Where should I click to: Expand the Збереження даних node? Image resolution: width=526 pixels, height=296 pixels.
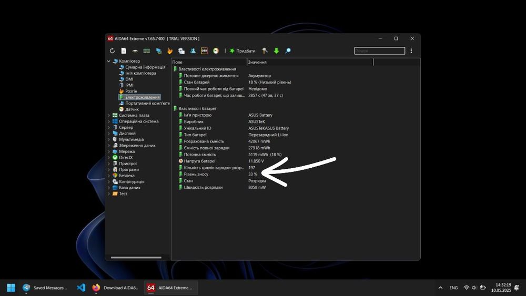coord(109,146)
